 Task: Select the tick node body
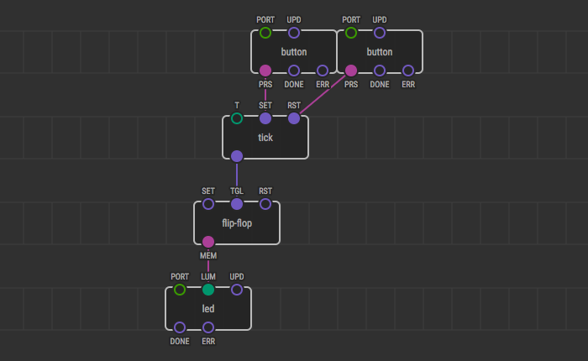coord(265,138)
